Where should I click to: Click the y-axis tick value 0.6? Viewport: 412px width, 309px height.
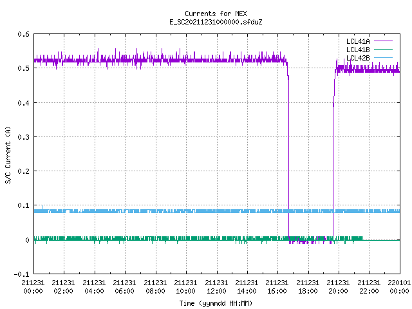click(x=23, y=34)
